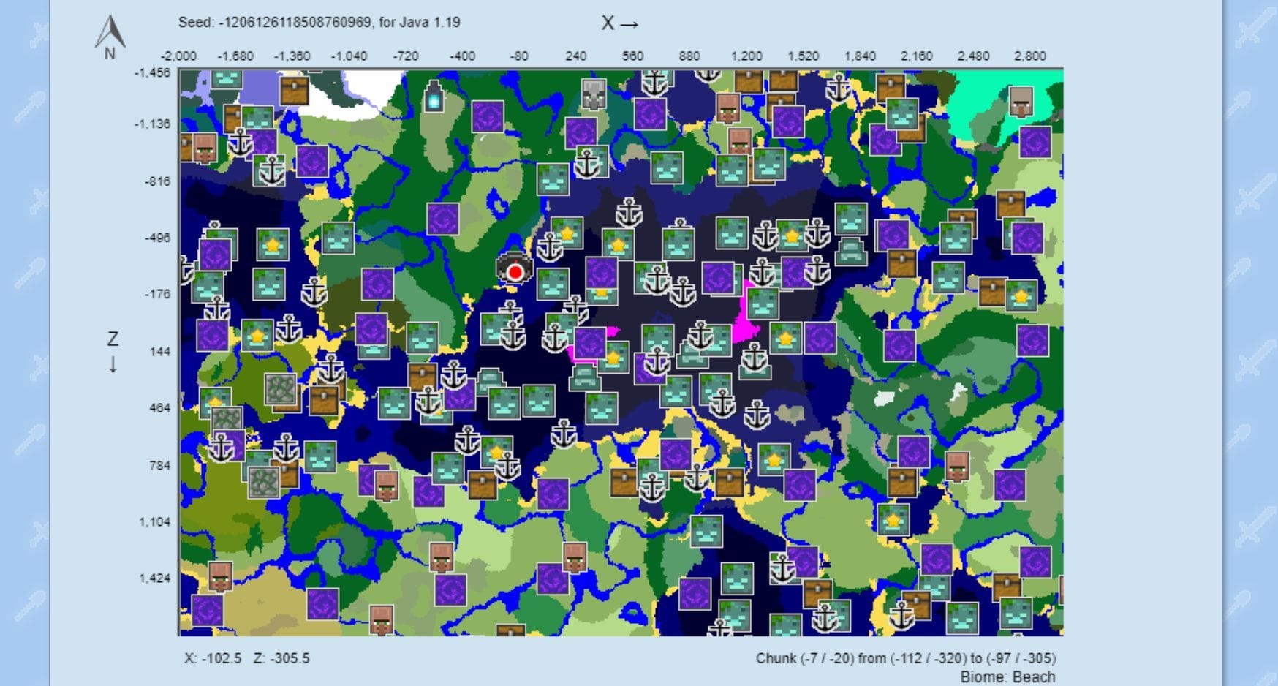Viewport: 1278px width, 686px height.
Task: Select the seed text for Java 1.19
Action: (314, 22)
